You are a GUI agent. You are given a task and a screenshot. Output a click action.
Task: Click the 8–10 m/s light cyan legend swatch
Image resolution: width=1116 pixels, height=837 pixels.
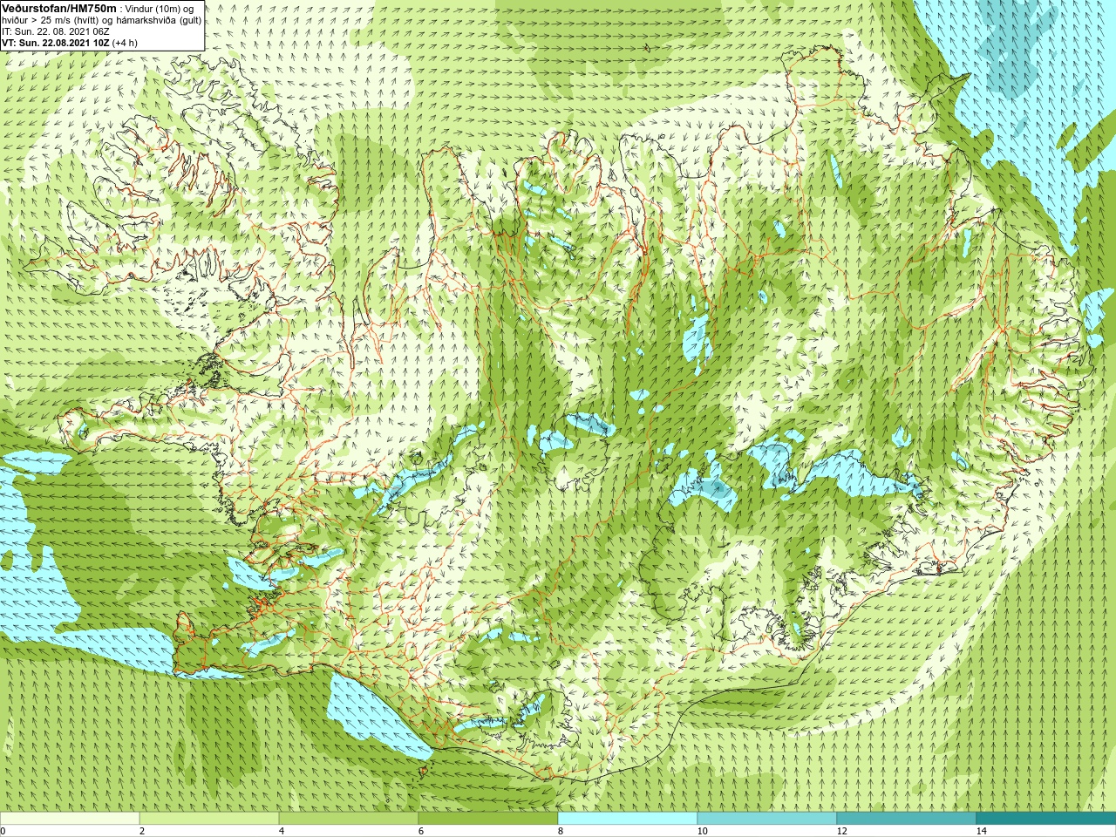(628, 819)
